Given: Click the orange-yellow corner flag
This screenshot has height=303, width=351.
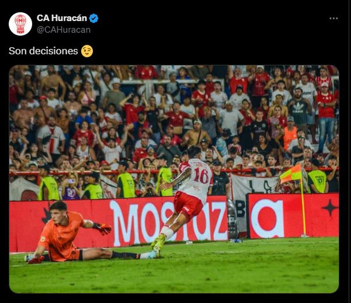Looking at the screenshot, I should [291, 174].
